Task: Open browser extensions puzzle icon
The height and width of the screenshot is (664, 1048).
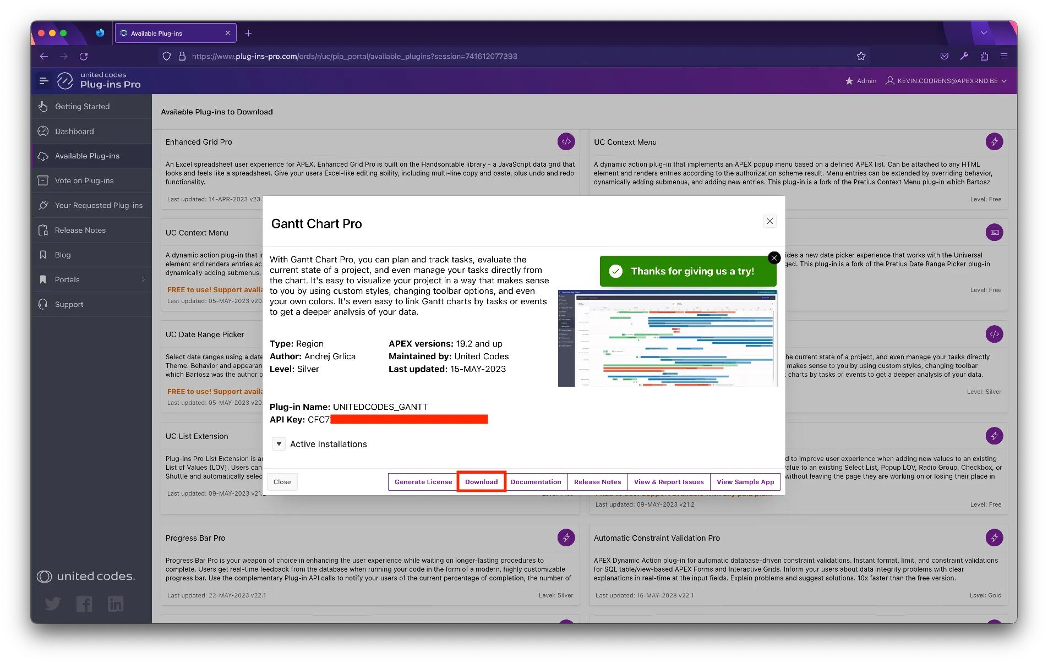Action: pyautogui.click(x=984, y=56)
